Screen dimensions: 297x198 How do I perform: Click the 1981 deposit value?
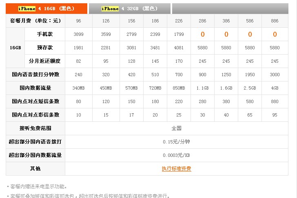click(x=78, y=48)
